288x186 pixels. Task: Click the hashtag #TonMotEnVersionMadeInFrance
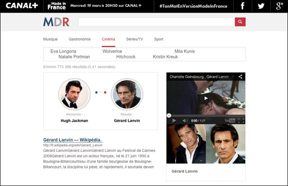pyautogui.click(x=193, y=6)
